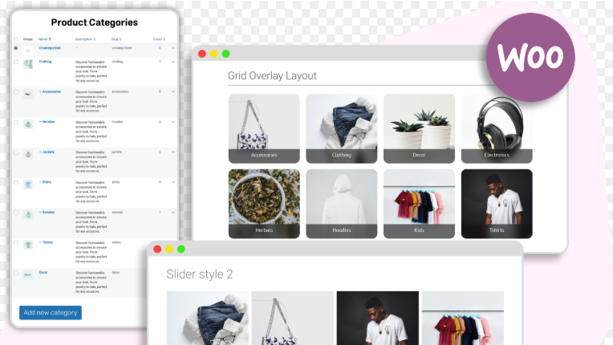This screenshot has width=613, height=345.
Task: Open the Hoodies card in Grid Overlay
Action: [x=341, y=204]
